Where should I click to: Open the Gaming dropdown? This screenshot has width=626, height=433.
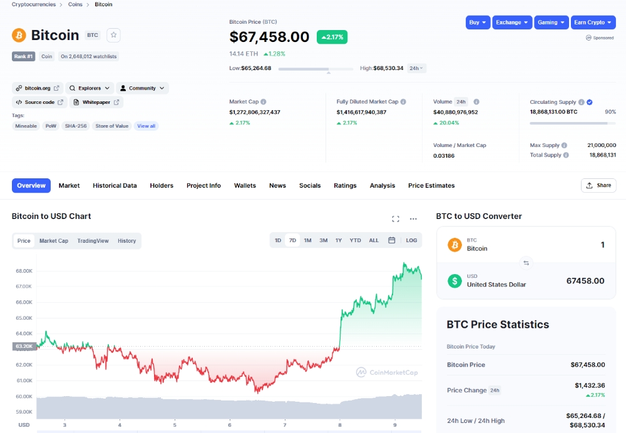(x=552, y=23)
